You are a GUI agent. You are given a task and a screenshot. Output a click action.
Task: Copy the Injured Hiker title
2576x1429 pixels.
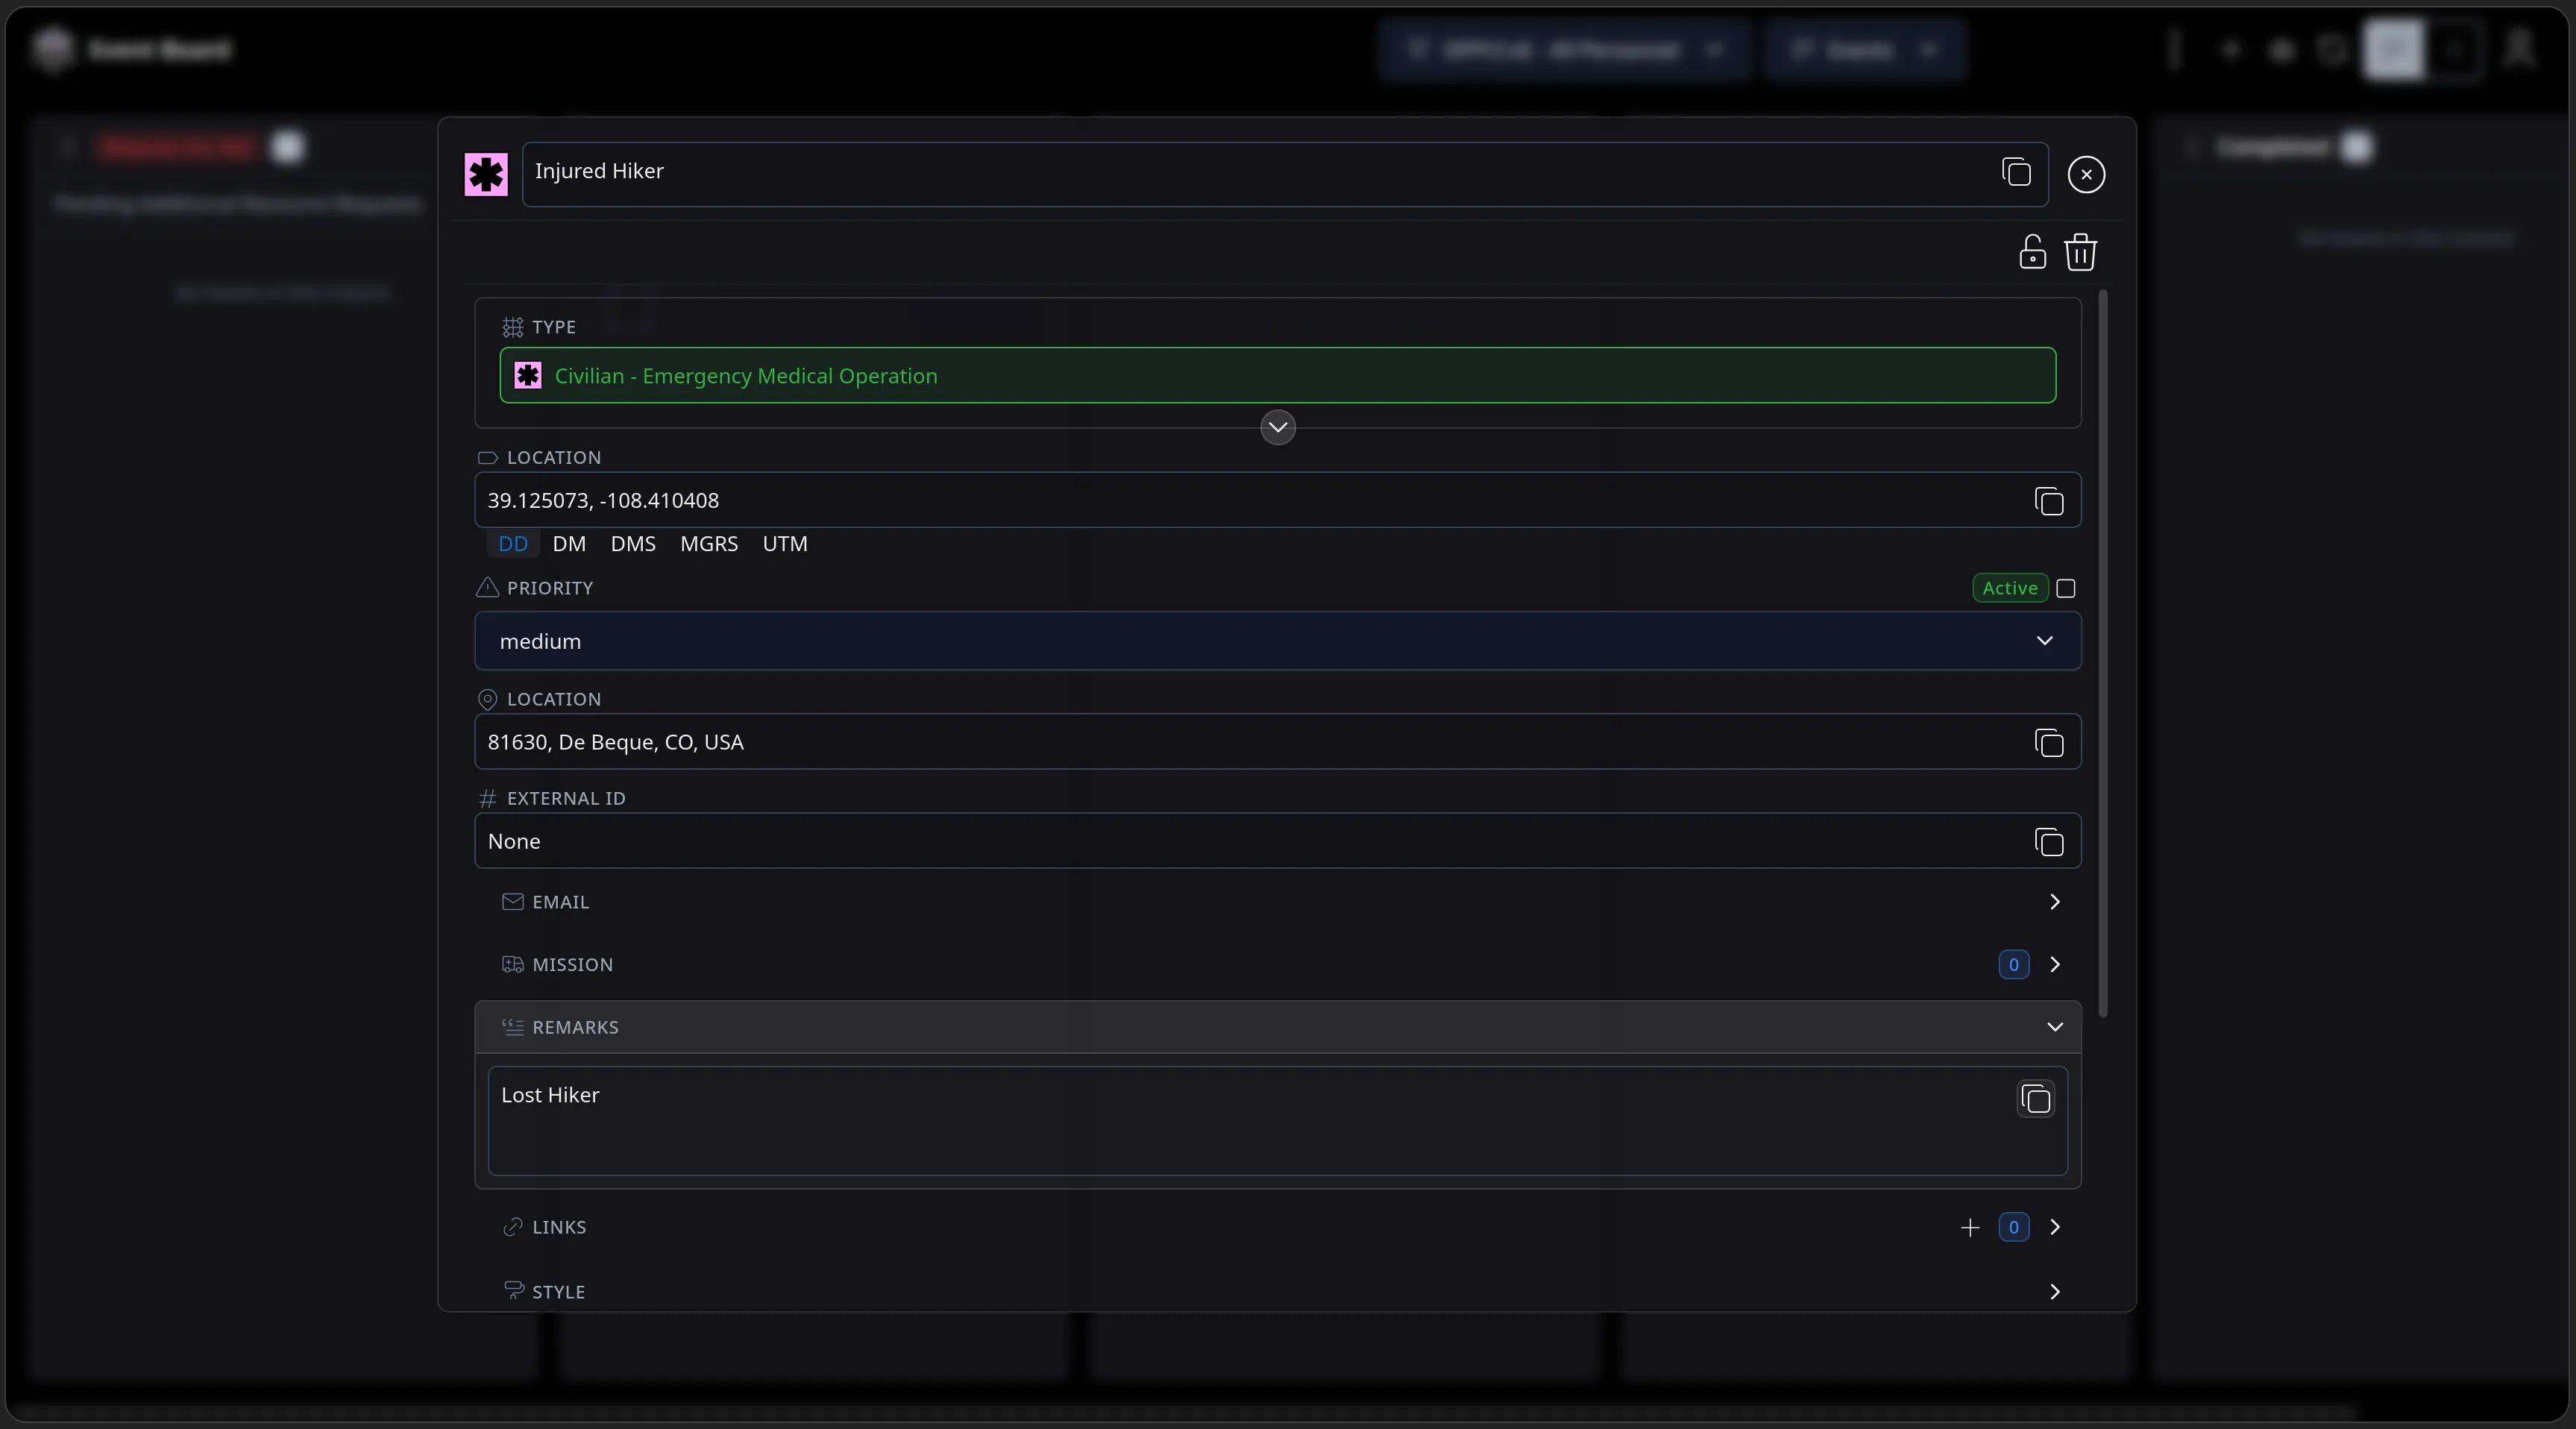(x=2016, y=172)
